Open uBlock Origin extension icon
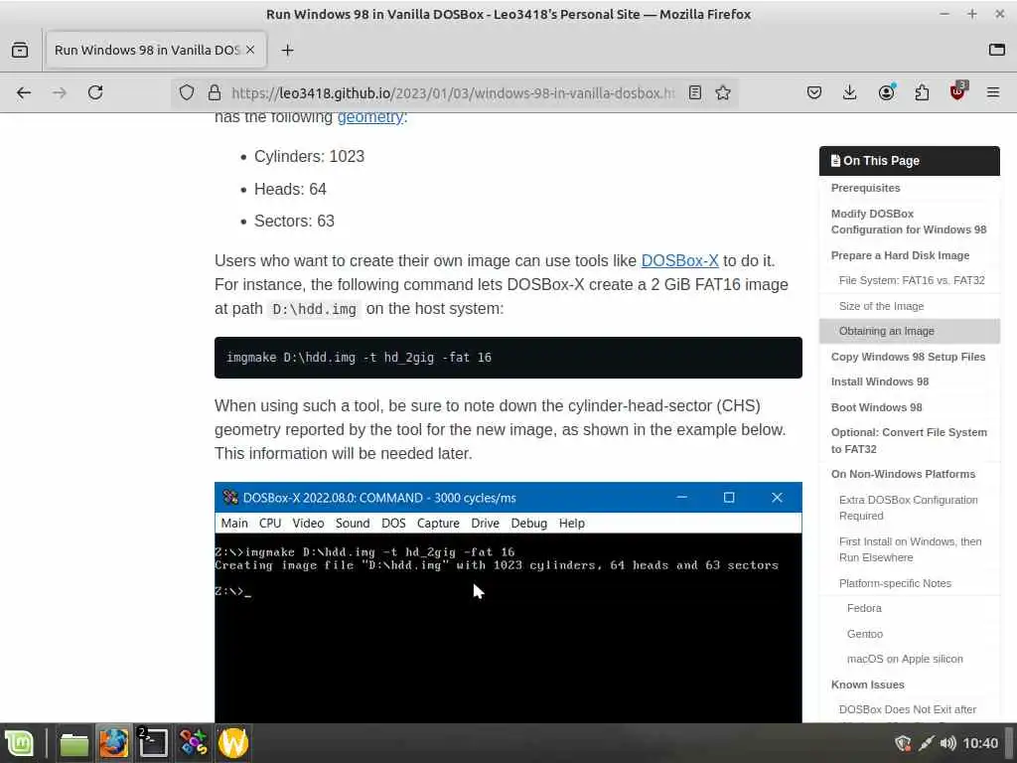 pos(958,91)
